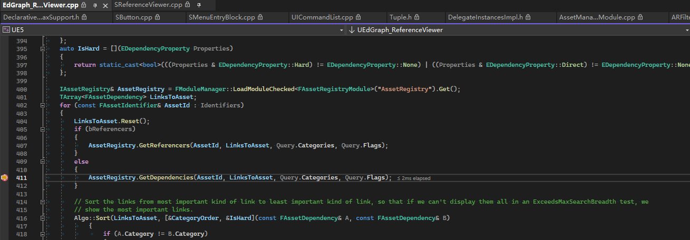Click lock icon on UICommandList.cpp tab
Image resolution: width=690 pixels, height=240 pixels.
[x=358, y=17]
